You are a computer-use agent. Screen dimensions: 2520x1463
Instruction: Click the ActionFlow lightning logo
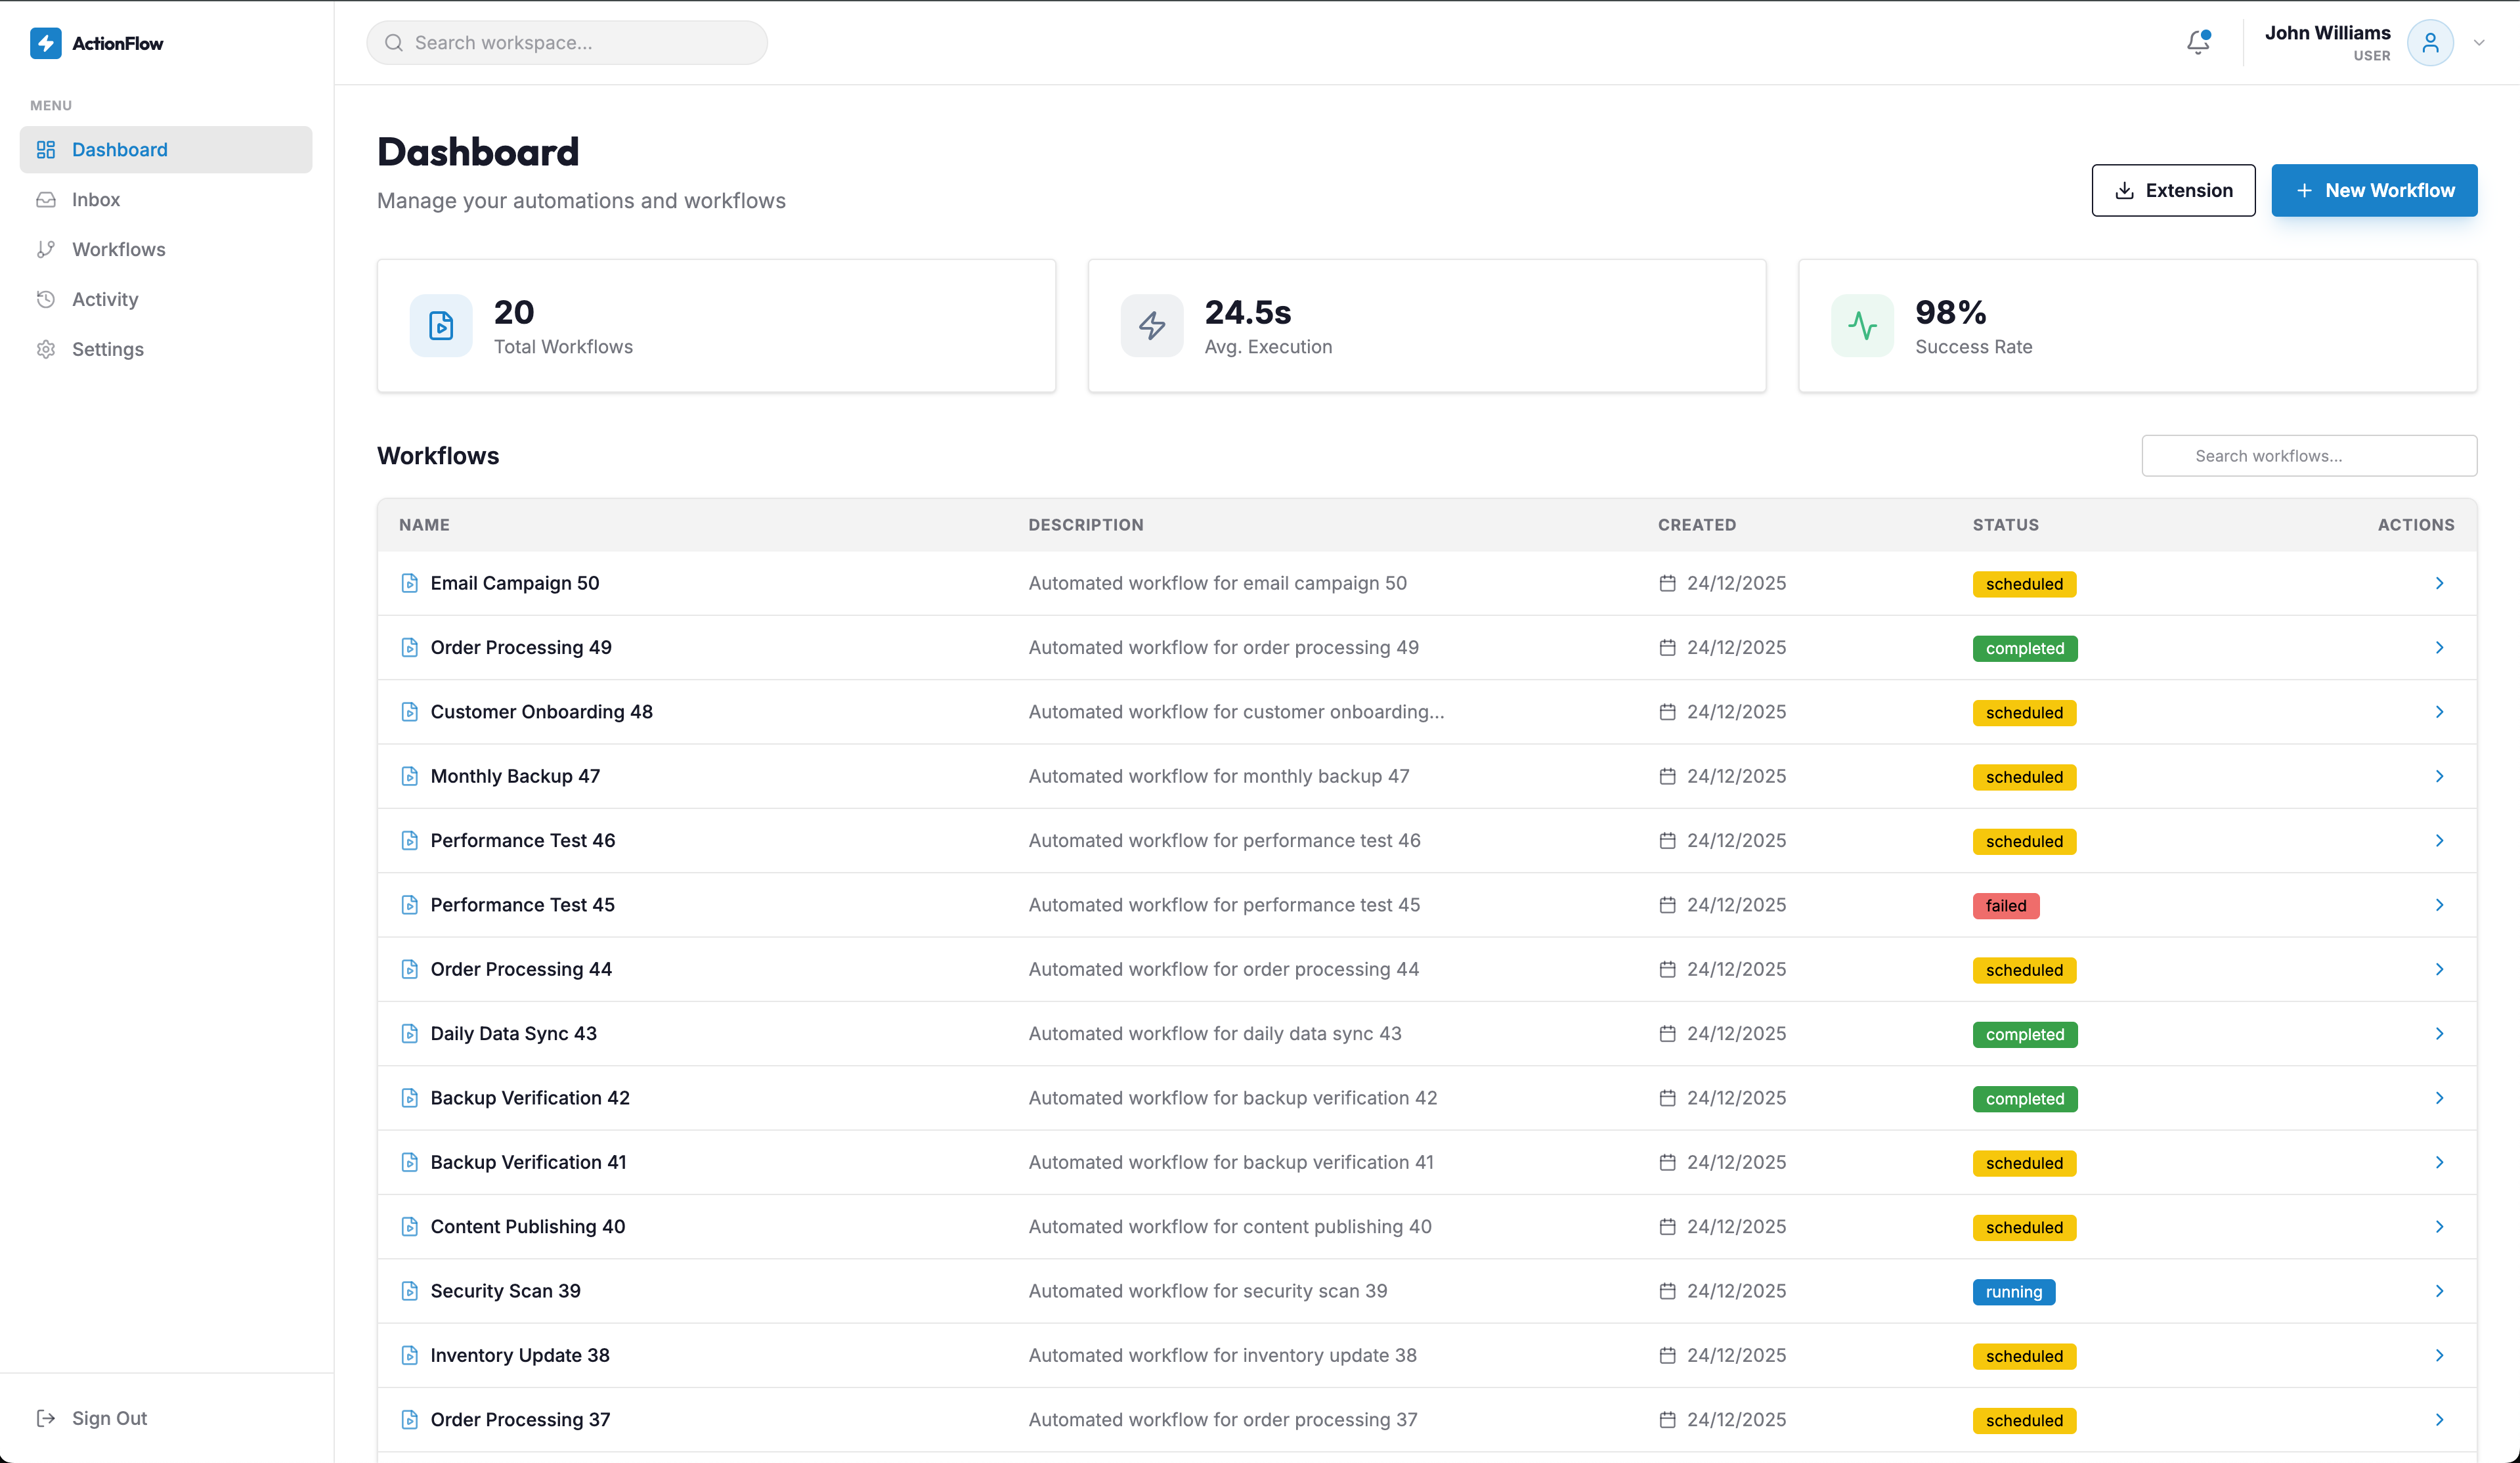click(x=45, y=43)
